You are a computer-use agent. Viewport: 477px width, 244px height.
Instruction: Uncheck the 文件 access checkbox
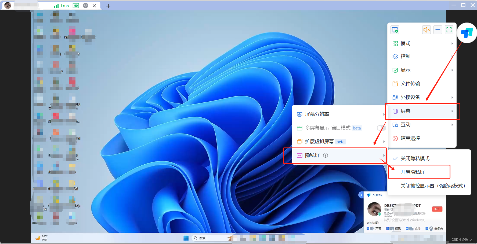(407, 229)
